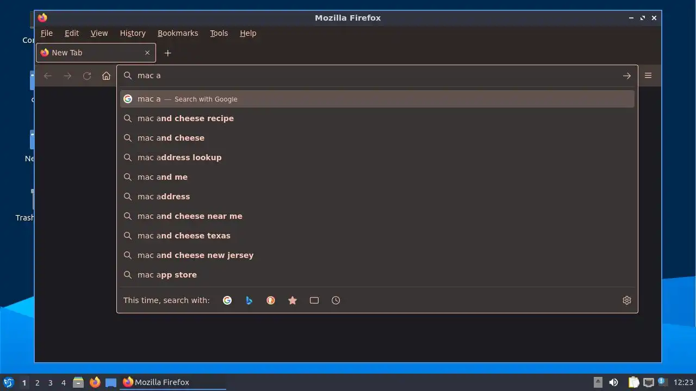Search this time with Google icon
Image resolution: width=696 pixels, height=391 pixels.
coord(227,300)
